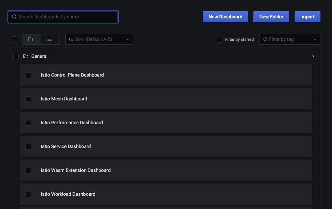This screenshot has height=209, width=332.
Task: Select Istio Wasm Extension Dashboard checkbox
Action: (x=28, y=171)
